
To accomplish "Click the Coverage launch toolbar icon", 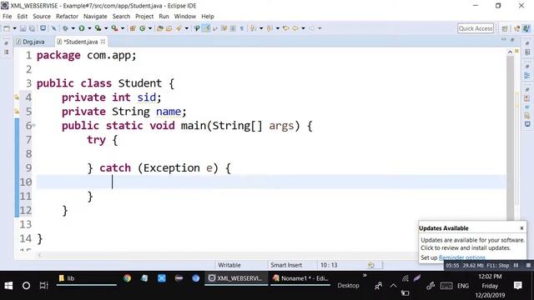I will coord(98,28).
